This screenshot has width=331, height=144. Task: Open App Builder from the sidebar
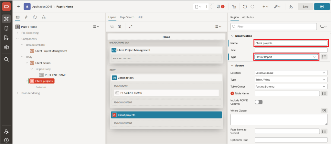[x=6, y=19]
